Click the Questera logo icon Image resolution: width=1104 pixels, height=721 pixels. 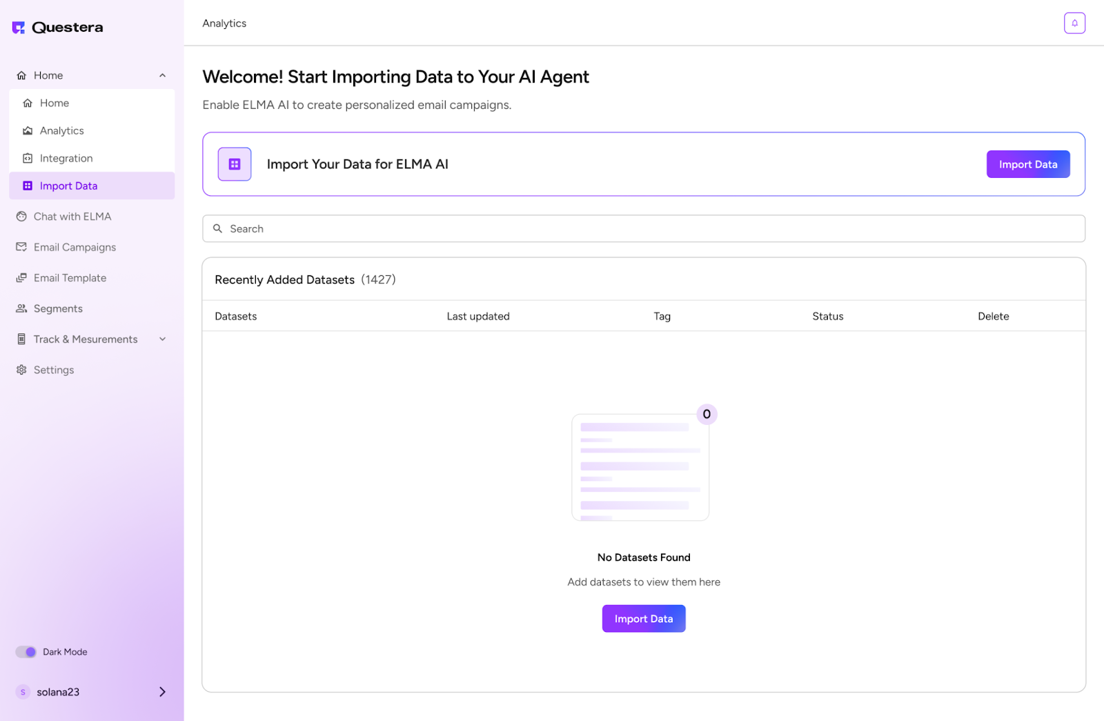[x=19, y=28]
